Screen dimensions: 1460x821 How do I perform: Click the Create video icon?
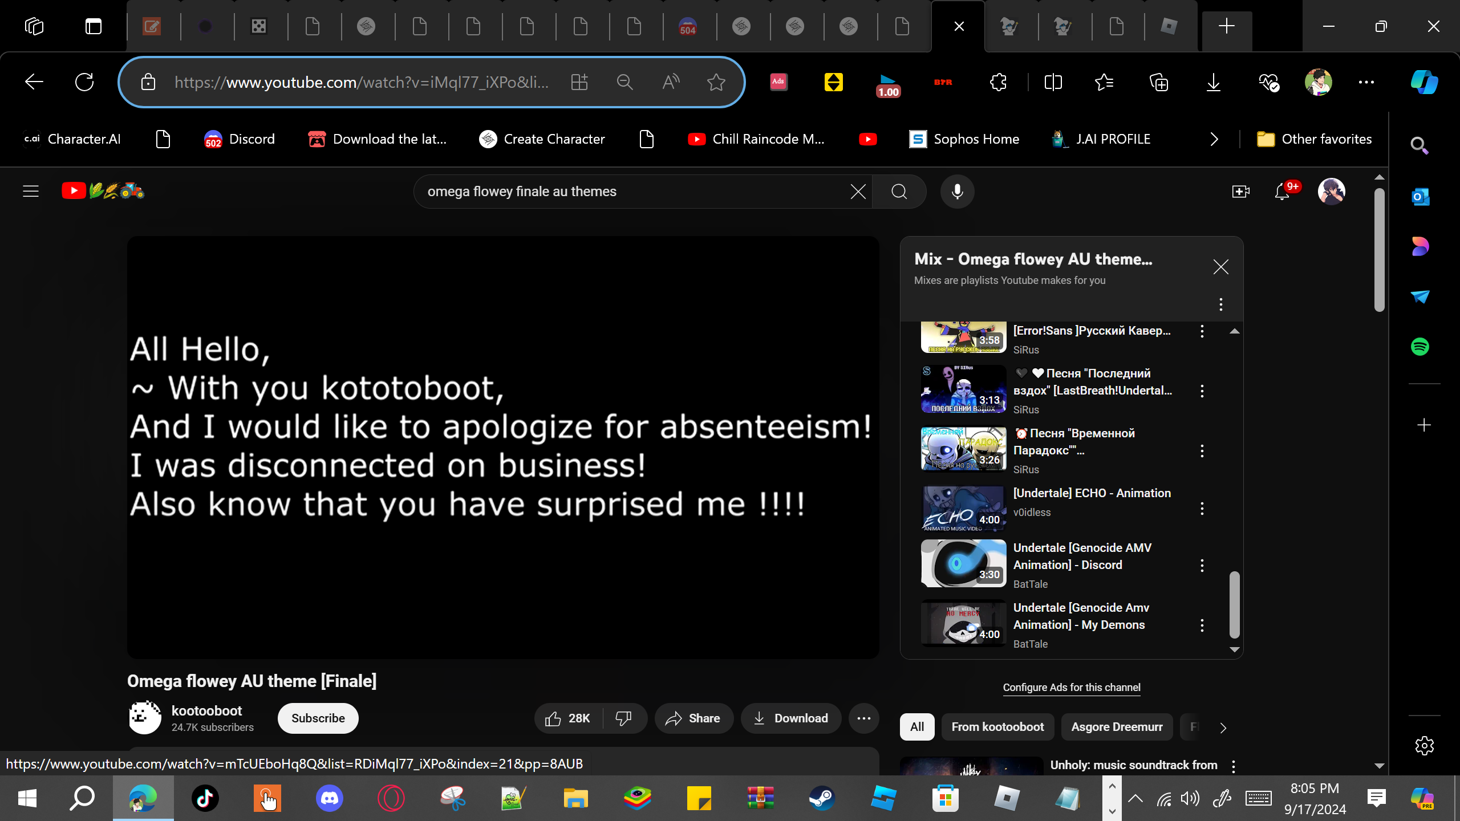[1240, 192]
